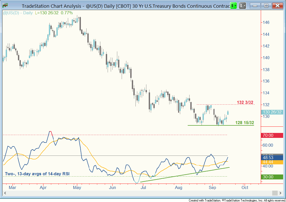Close the Chart Analysis window
The height and width of the screenshot is (202, 286).
277,5
